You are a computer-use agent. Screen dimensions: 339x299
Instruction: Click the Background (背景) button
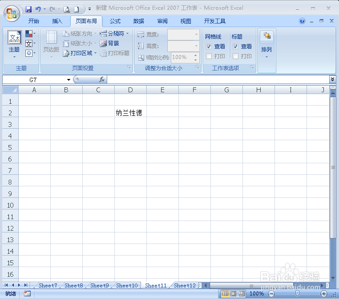109,43
